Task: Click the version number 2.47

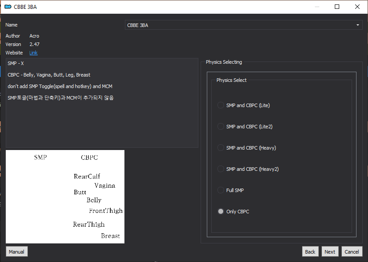Action: point(35,44)
